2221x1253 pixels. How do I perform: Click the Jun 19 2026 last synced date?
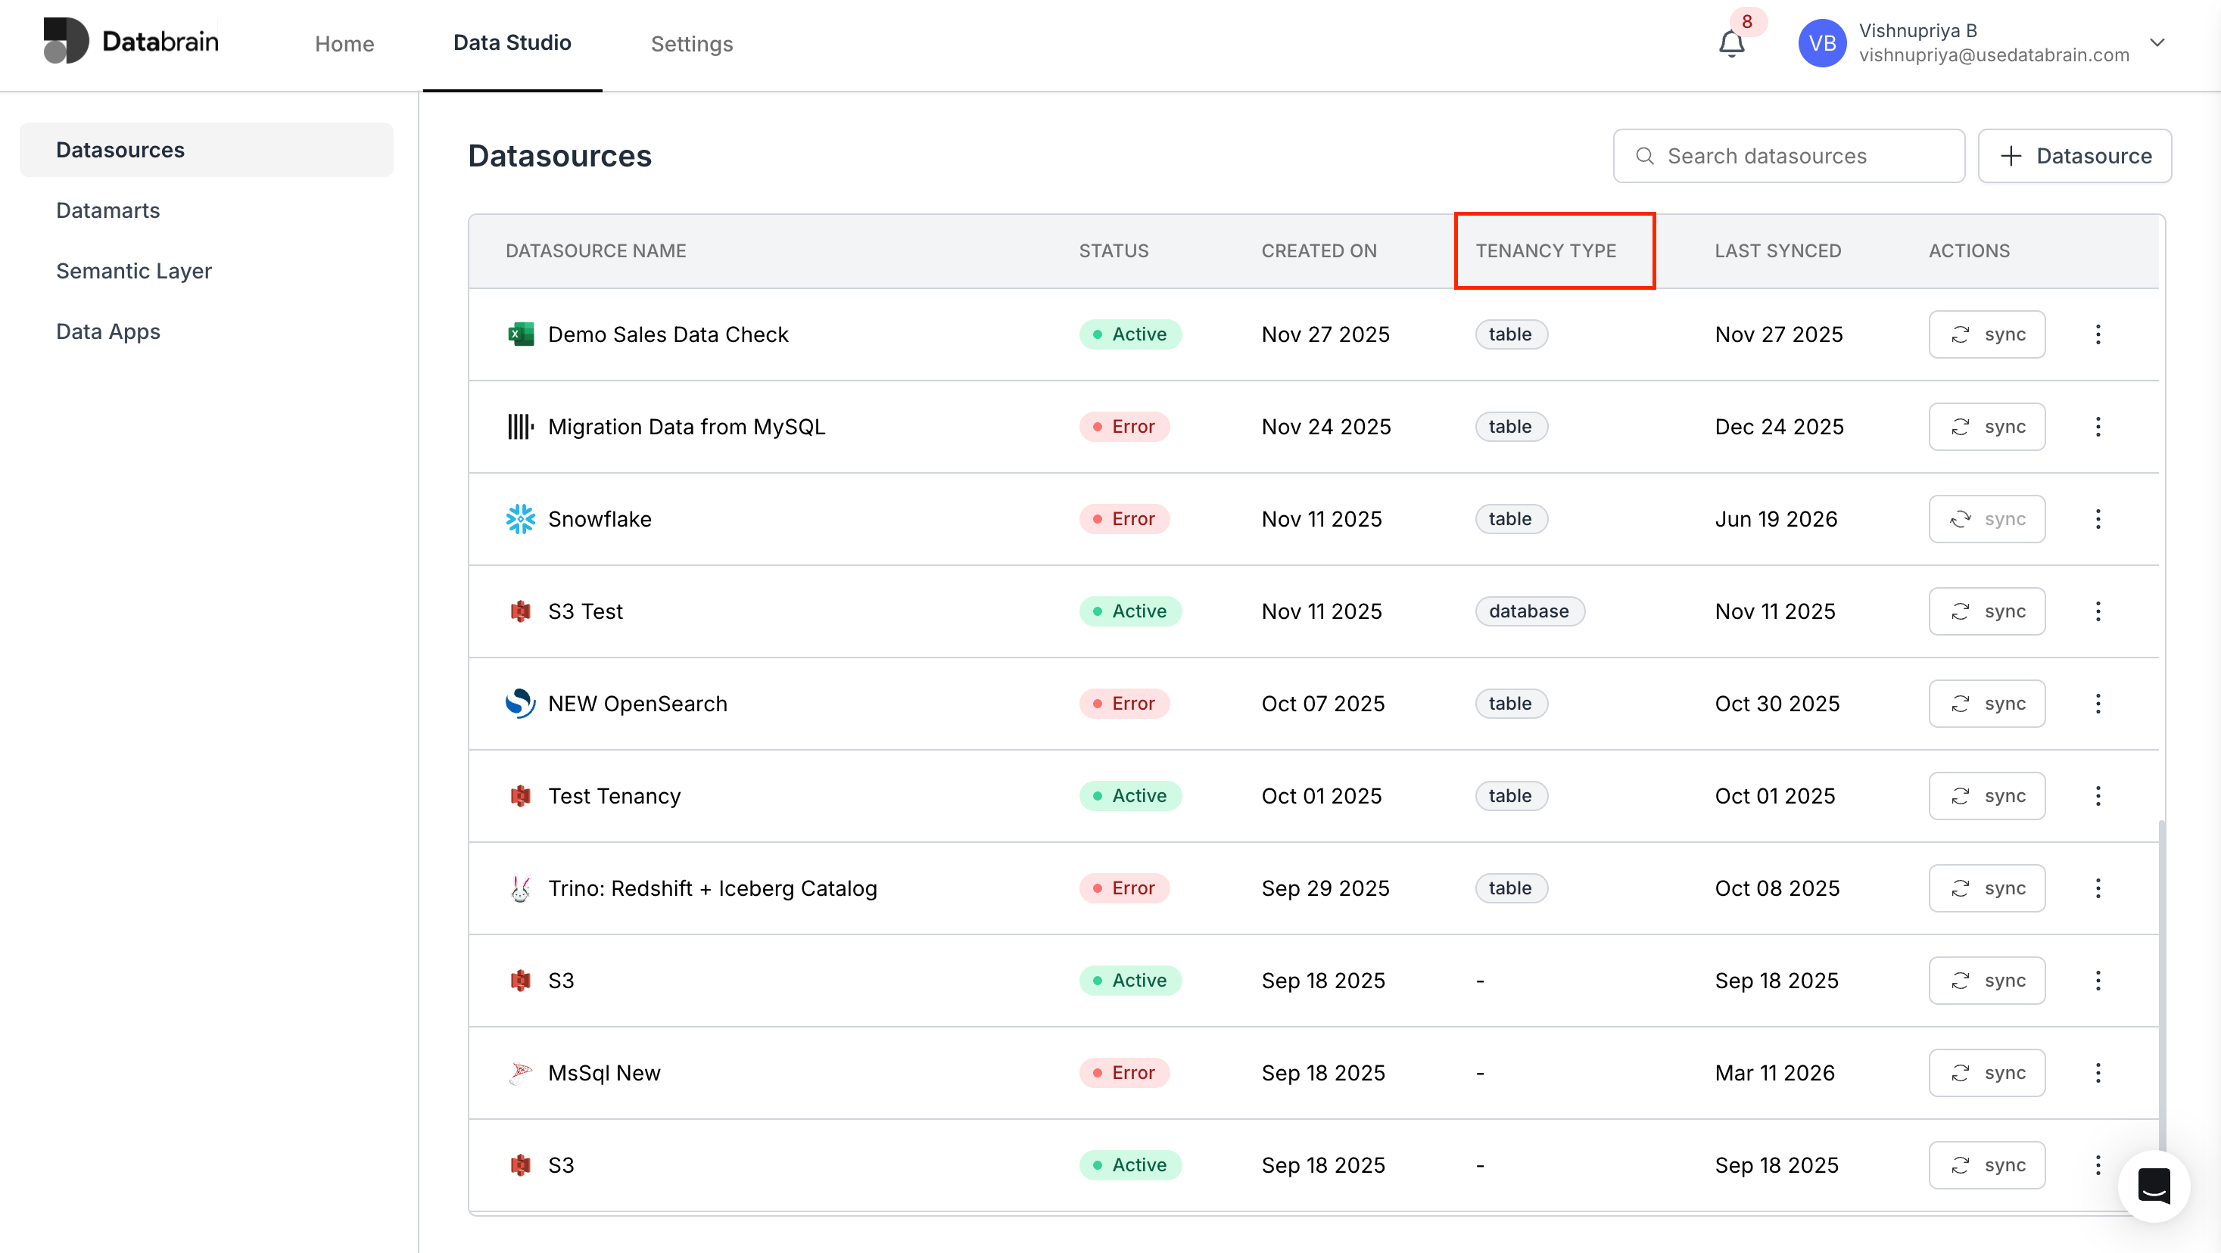[x=1775, y=519]
